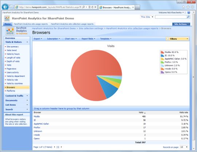Open the browser home icon

click(184, 7)
